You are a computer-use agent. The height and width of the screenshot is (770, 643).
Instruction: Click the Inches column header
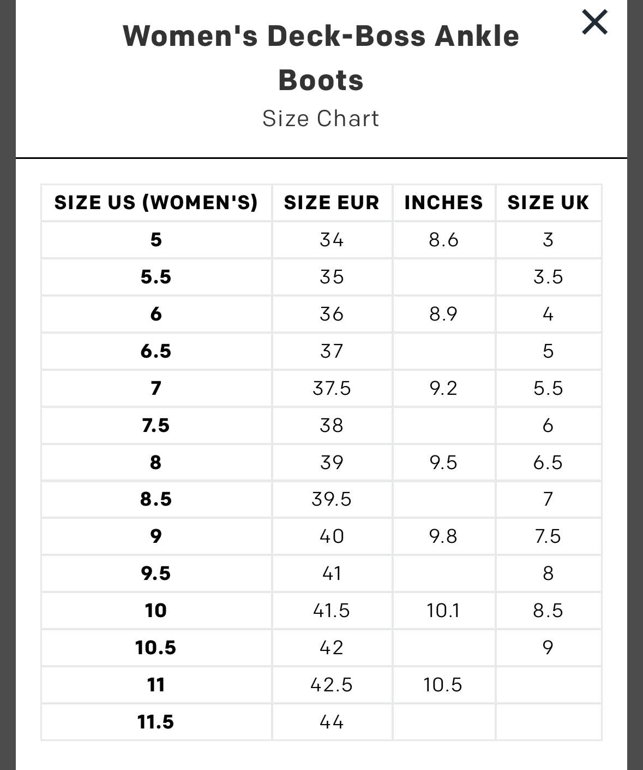coord(443,203)
